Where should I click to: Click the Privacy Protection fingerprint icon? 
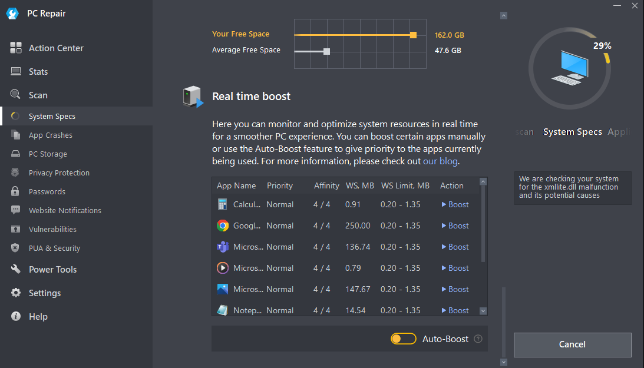tap(15, 173)
